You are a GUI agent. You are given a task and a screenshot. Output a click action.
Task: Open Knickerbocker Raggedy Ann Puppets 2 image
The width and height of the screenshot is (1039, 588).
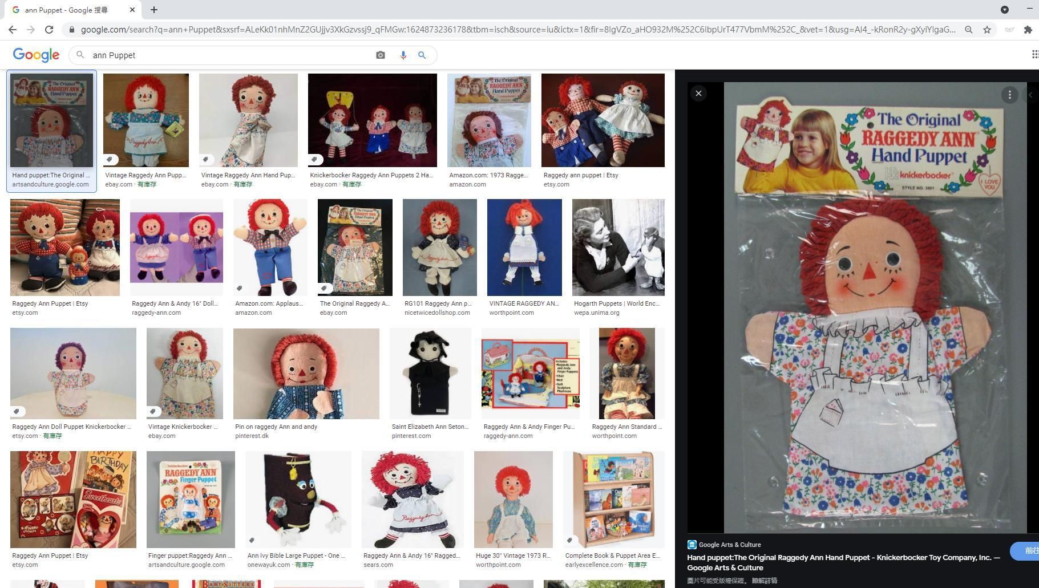(x=373, y=120)
